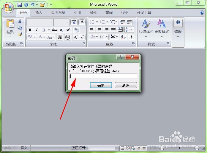The height and width of the screenshot is (153, 207).
Task: Click the numbering list icon
Action: (102, 22)
